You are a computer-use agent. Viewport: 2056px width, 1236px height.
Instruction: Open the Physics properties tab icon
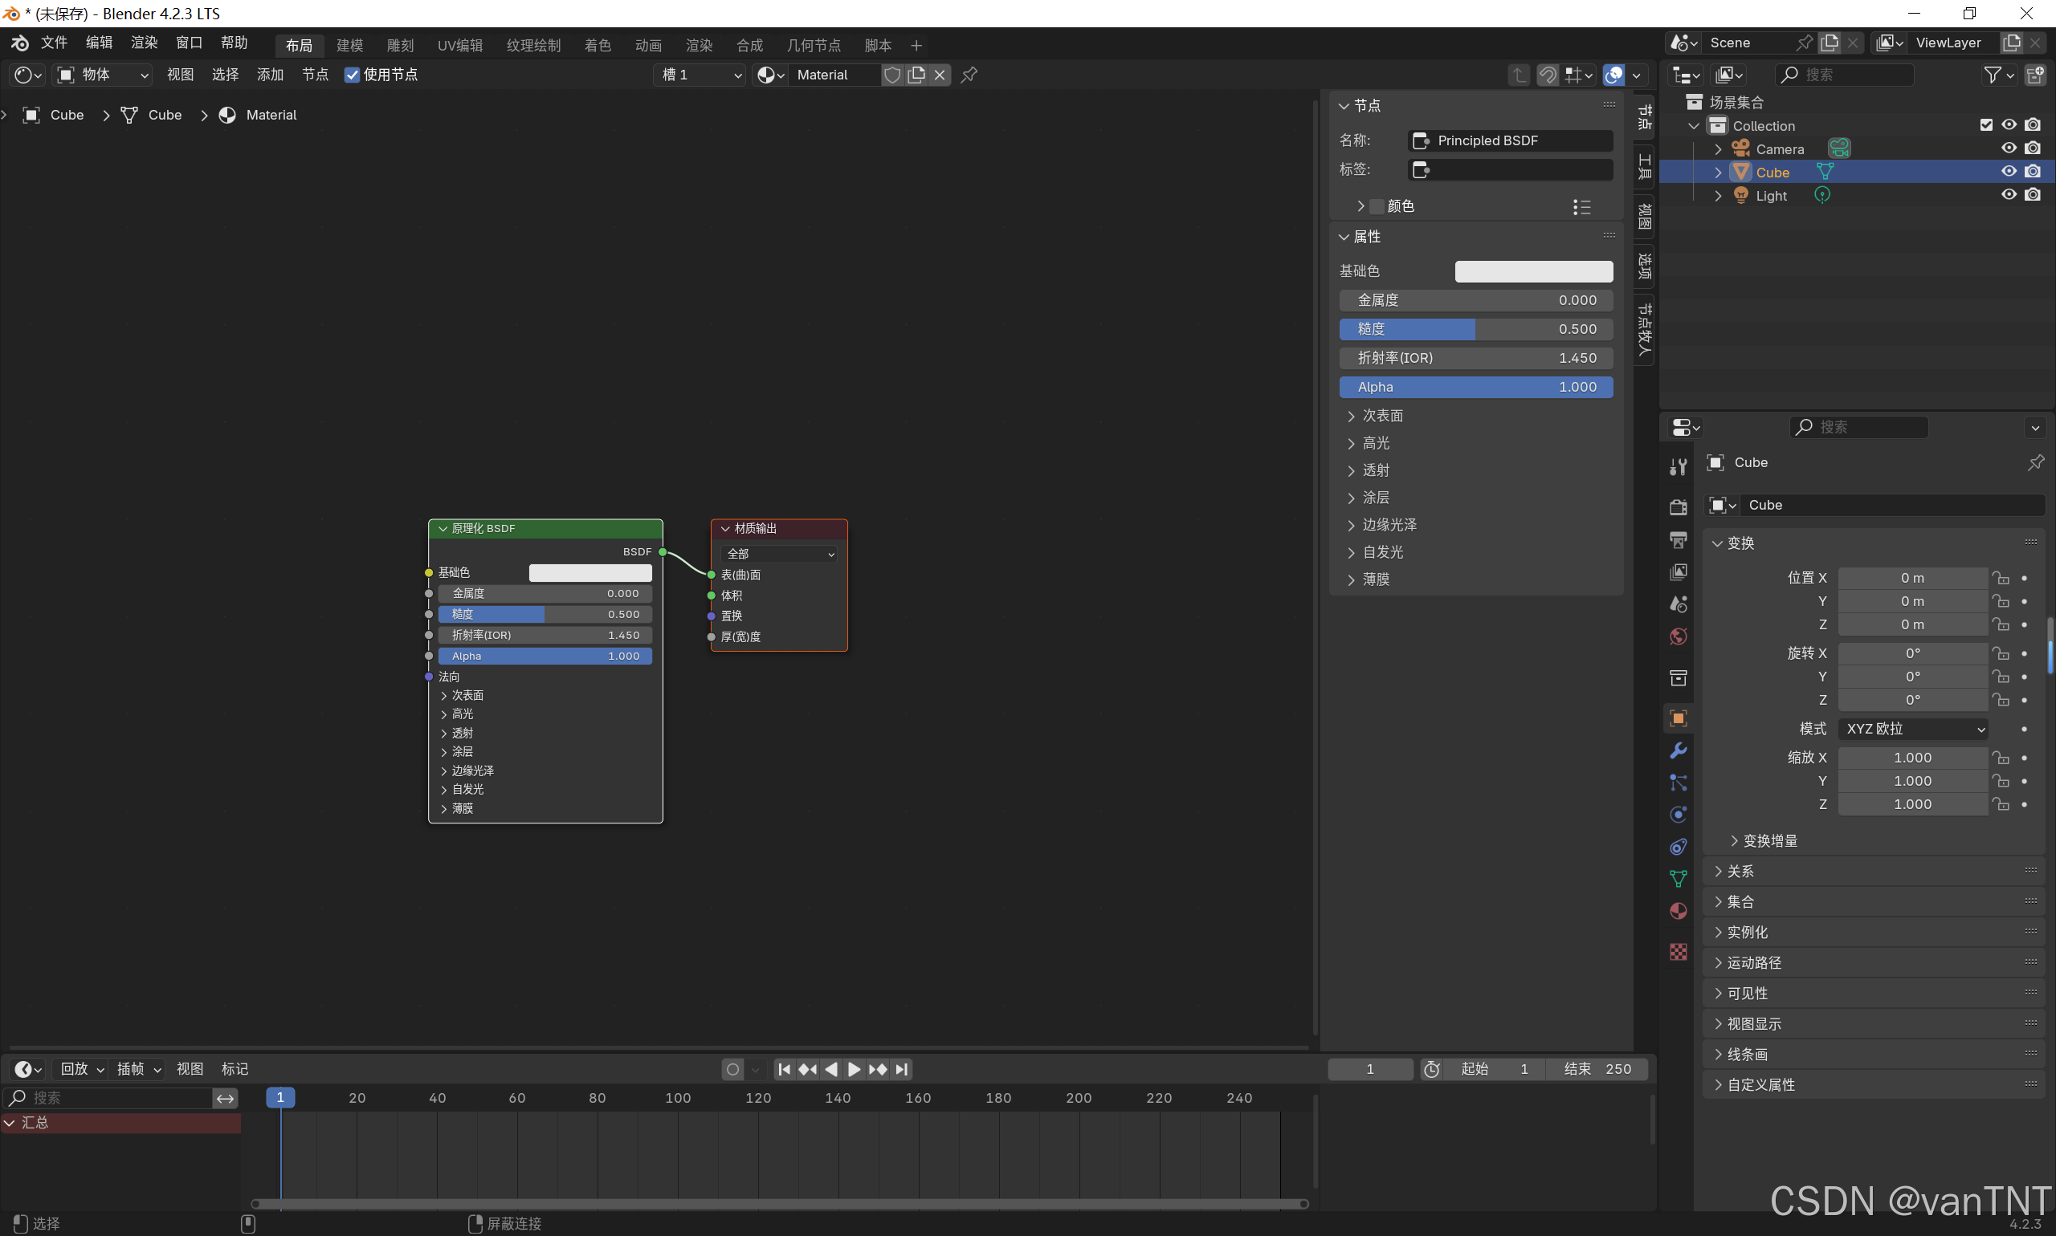(1679, 815)
